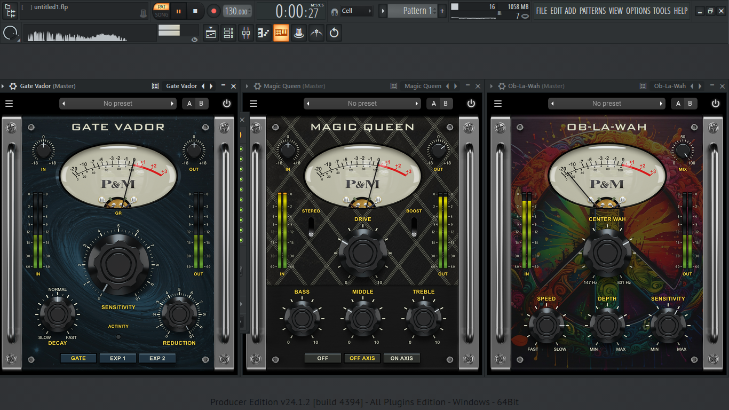729x410 pixels.
Task: Select EXP 1 mode in Gate Vador
Action: [118, 358]
